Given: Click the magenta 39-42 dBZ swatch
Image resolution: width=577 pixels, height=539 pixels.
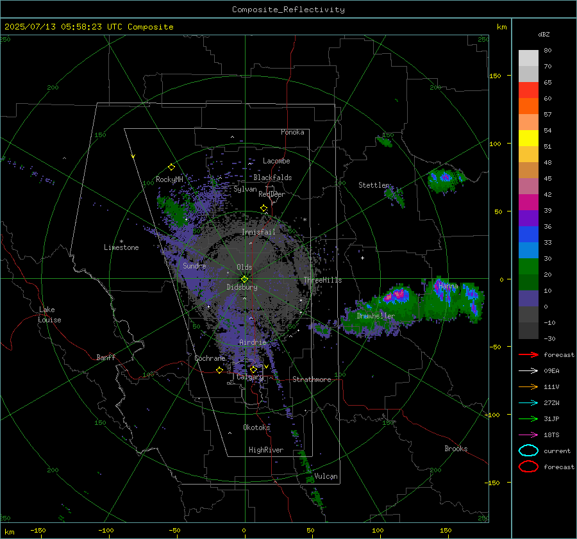Looking at the screenshot, I should pyautogui.click(x=528, y=202).
